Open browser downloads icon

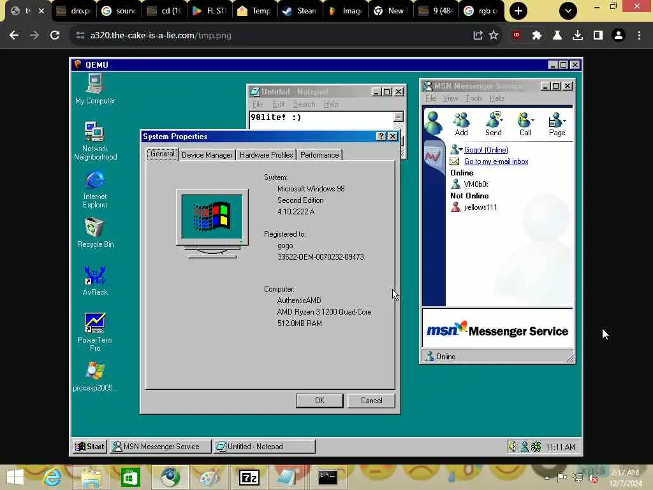[578, 36]
